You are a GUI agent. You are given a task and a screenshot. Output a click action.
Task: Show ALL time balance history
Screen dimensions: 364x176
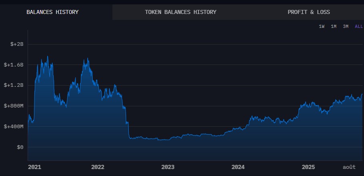coord(358,26)
